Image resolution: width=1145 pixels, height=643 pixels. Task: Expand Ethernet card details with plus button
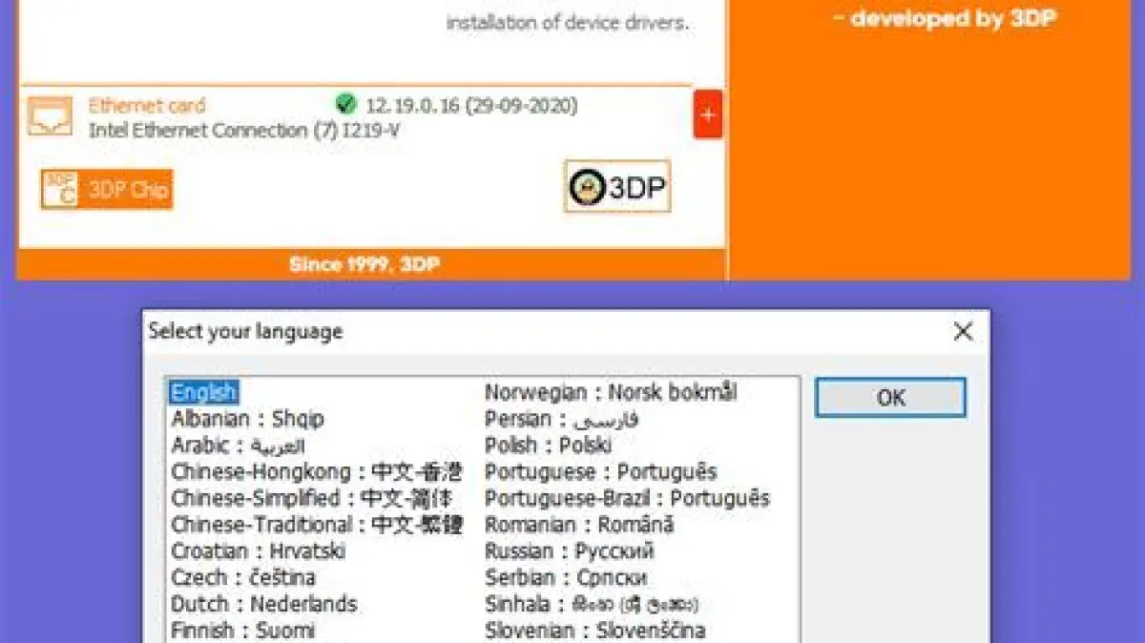pyautogui.click(x=707, y=115)
